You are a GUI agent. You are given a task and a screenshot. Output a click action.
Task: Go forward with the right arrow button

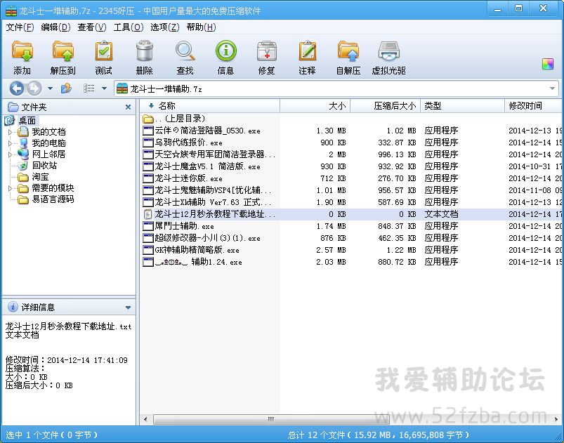coord(34,88)
